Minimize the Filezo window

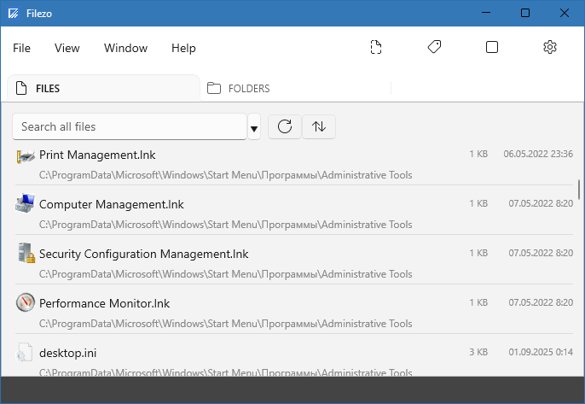486,13
